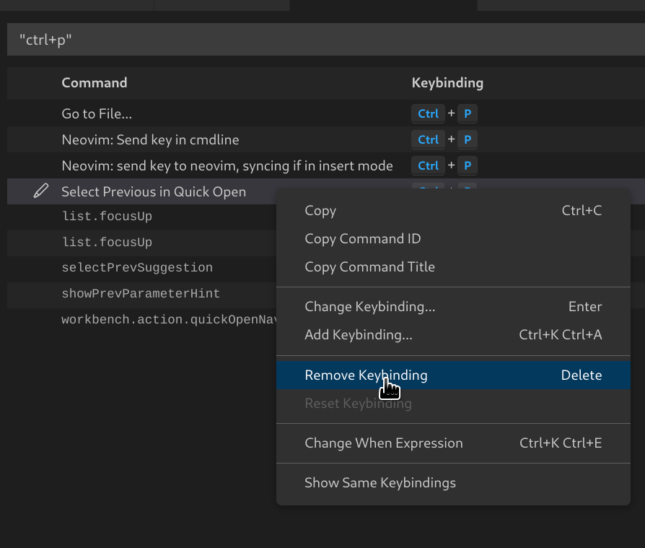Click the P chip on the Neovim cmdline row

[468, 139]
